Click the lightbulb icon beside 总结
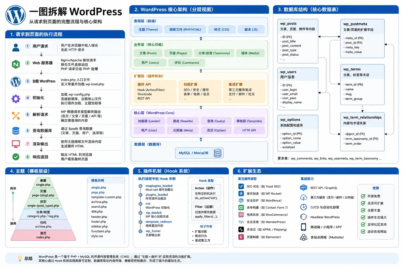The width and height of the screenshot is (404, 269). tap(20, 258)
